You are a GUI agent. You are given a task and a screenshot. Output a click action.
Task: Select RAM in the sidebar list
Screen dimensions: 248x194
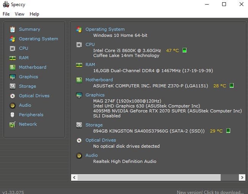[24, 58]
